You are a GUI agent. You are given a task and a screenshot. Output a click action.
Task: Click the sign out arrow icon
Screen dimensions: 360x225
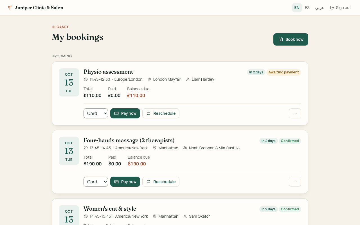tap(332, 8)
